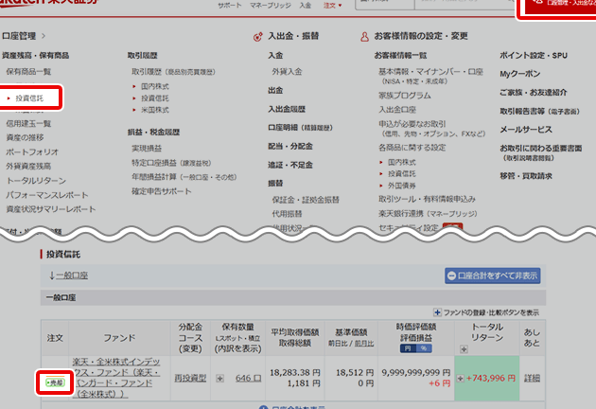Open 出金 in the menu
The width and height of the screenshot is (596, 409).
275,91
